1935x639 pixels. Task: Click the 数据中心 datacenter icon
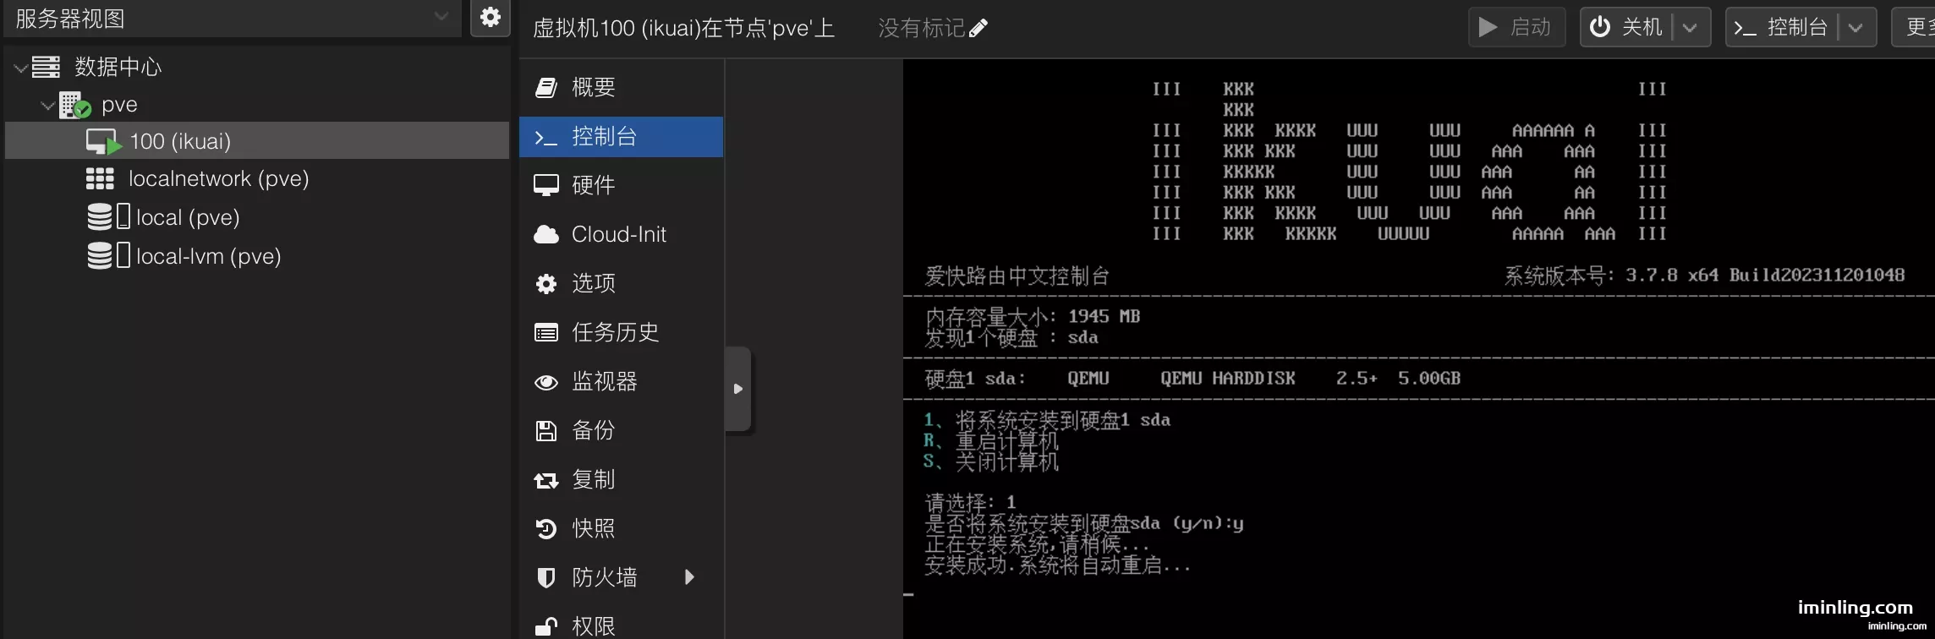(46, 67)
